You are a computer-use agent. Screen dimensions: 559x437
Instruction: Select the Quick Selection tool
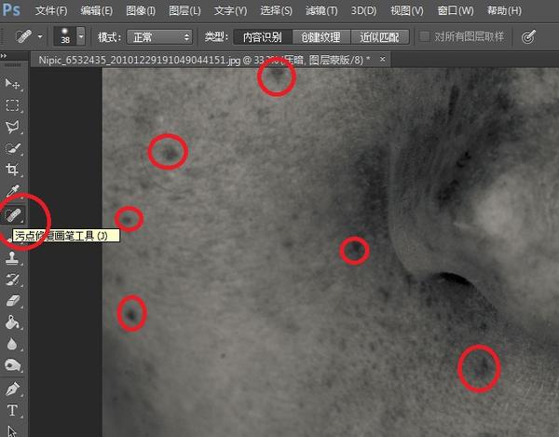[12, 148]
